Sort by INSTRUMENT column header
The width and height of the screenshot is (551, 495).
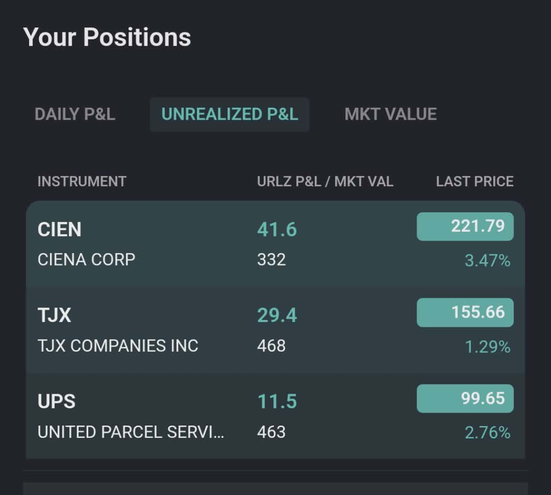pyautogui.click(x=82, y=182)
